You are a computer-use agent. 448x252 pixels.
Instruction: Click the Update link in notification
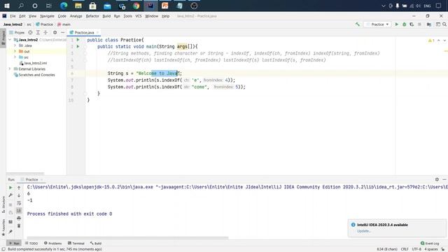[x=364, y=231]
